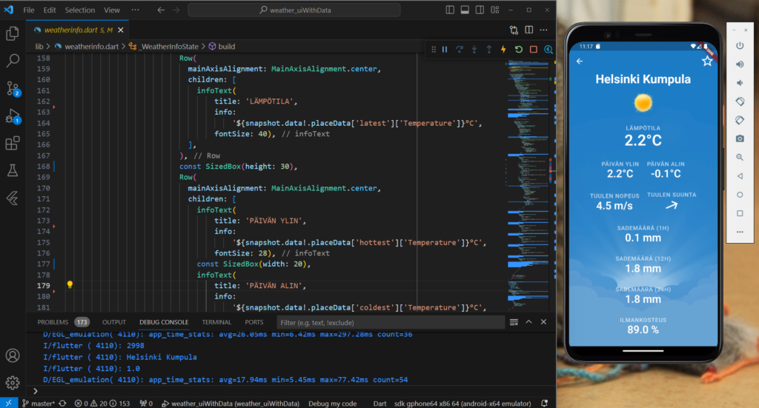Screen dimensions: 759x408
Task: Switch to the TERMINAL tab
Action: pos(216,322)
